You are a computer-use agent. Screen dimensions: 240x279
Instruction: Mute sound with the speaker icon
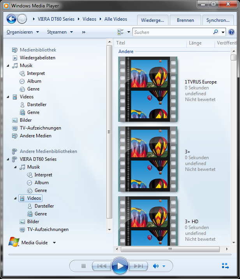pos(155,266)
